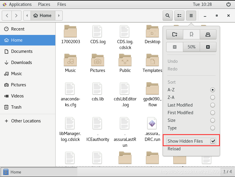The width and height of the screenshot is (235, 177).
Task: Uncheck Show Hidden Files checkbox
Action: [213, 141]
